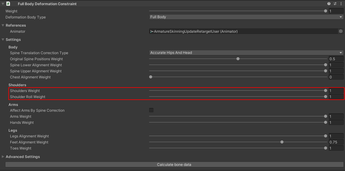Click Shoulder Roll Weight value field
The height and width of the screenshot is (171, 345).
click(x=336, y=97)
